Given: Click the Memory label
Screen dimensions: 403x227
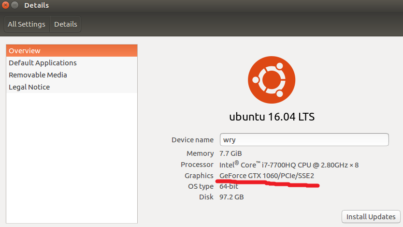Looking at the screenshot, I should pyautogui.click(x=200, y=153).
